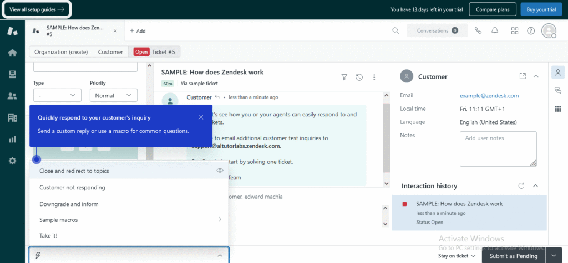The height and width of the screenshot is (263, 568).
Task: Refresh the Interaction history
Action: 521,185
